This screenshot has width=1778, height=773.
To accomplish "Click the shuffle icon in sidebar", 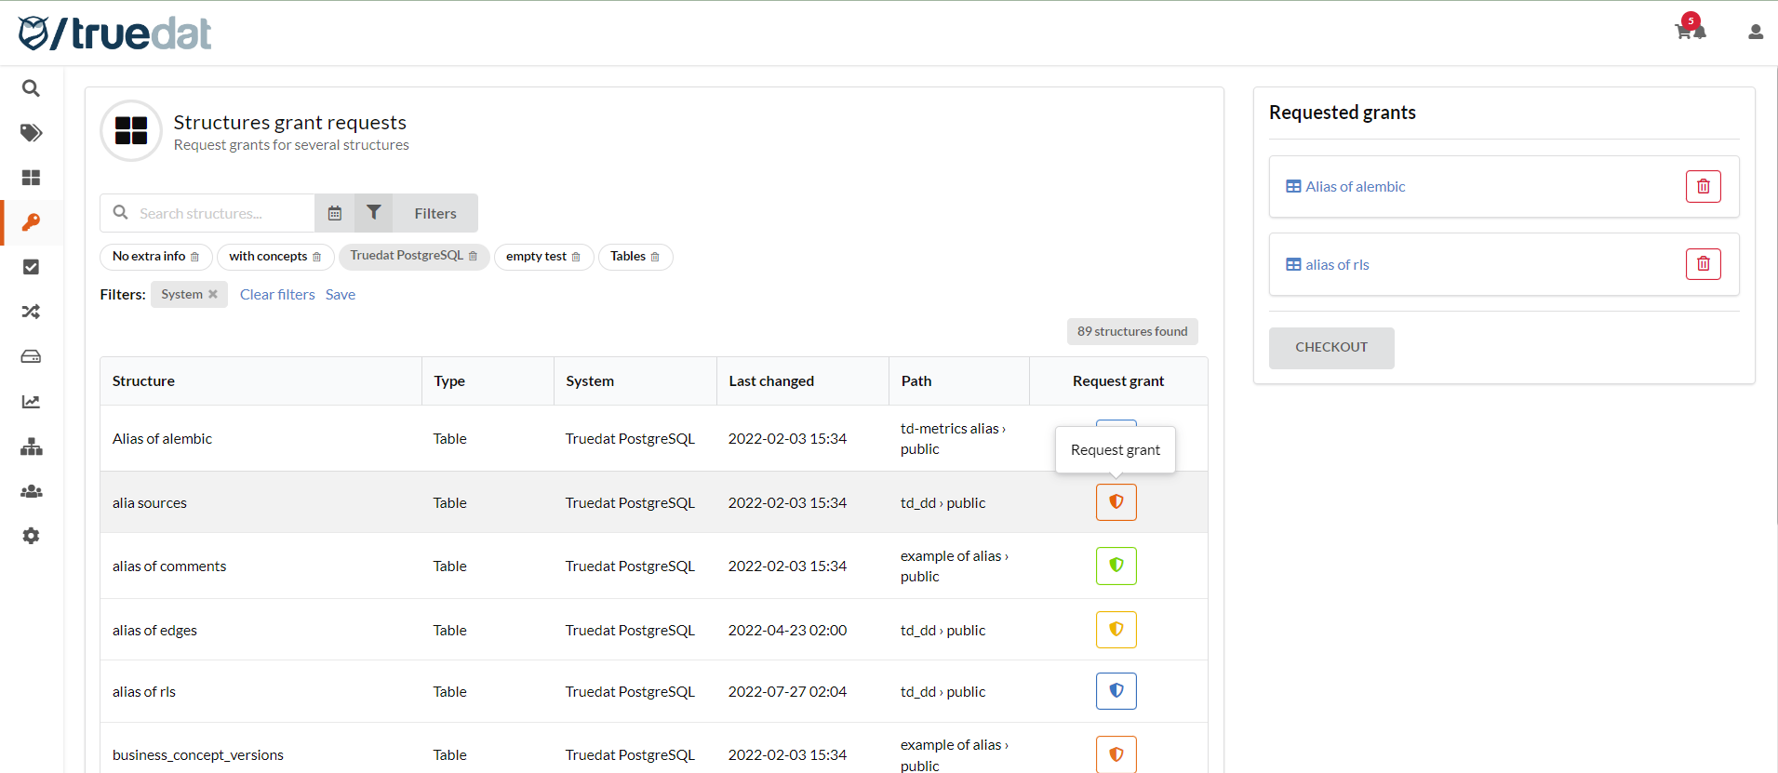I will click(x=31, y=312).
